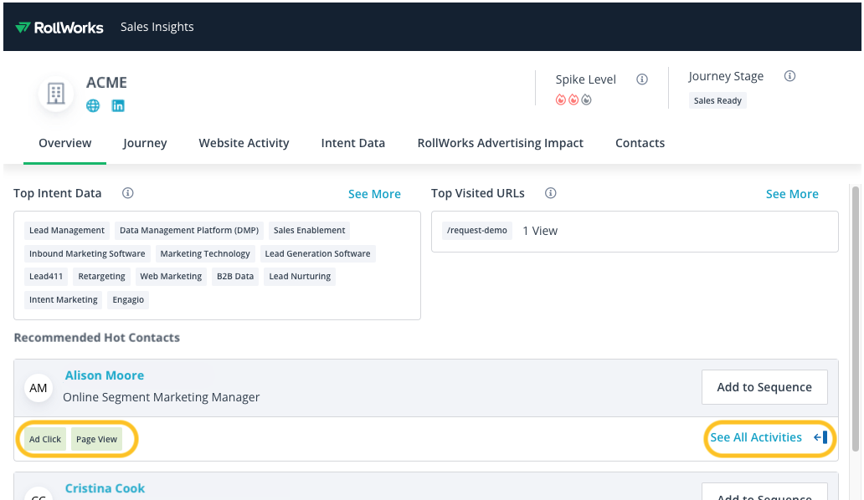Screen dimensions: 864x500
Task: Select the Marketing Technology tag
Action: (205, 253)
